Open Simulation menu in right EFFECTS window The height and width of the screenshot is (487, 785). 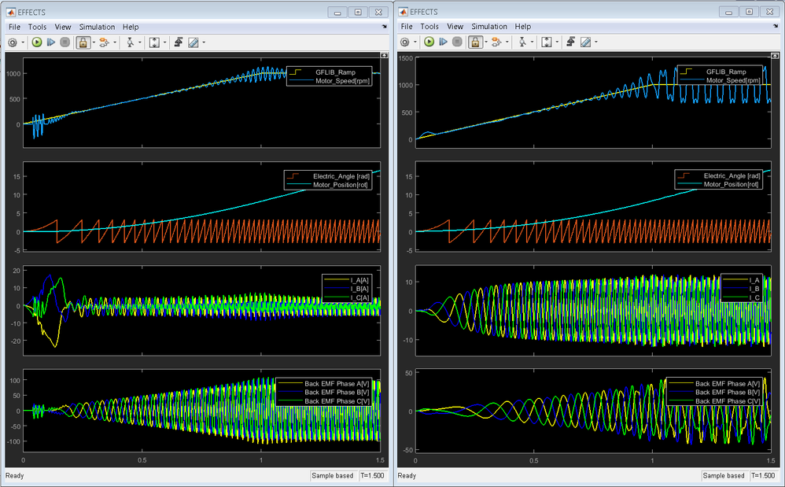(489, 27)
